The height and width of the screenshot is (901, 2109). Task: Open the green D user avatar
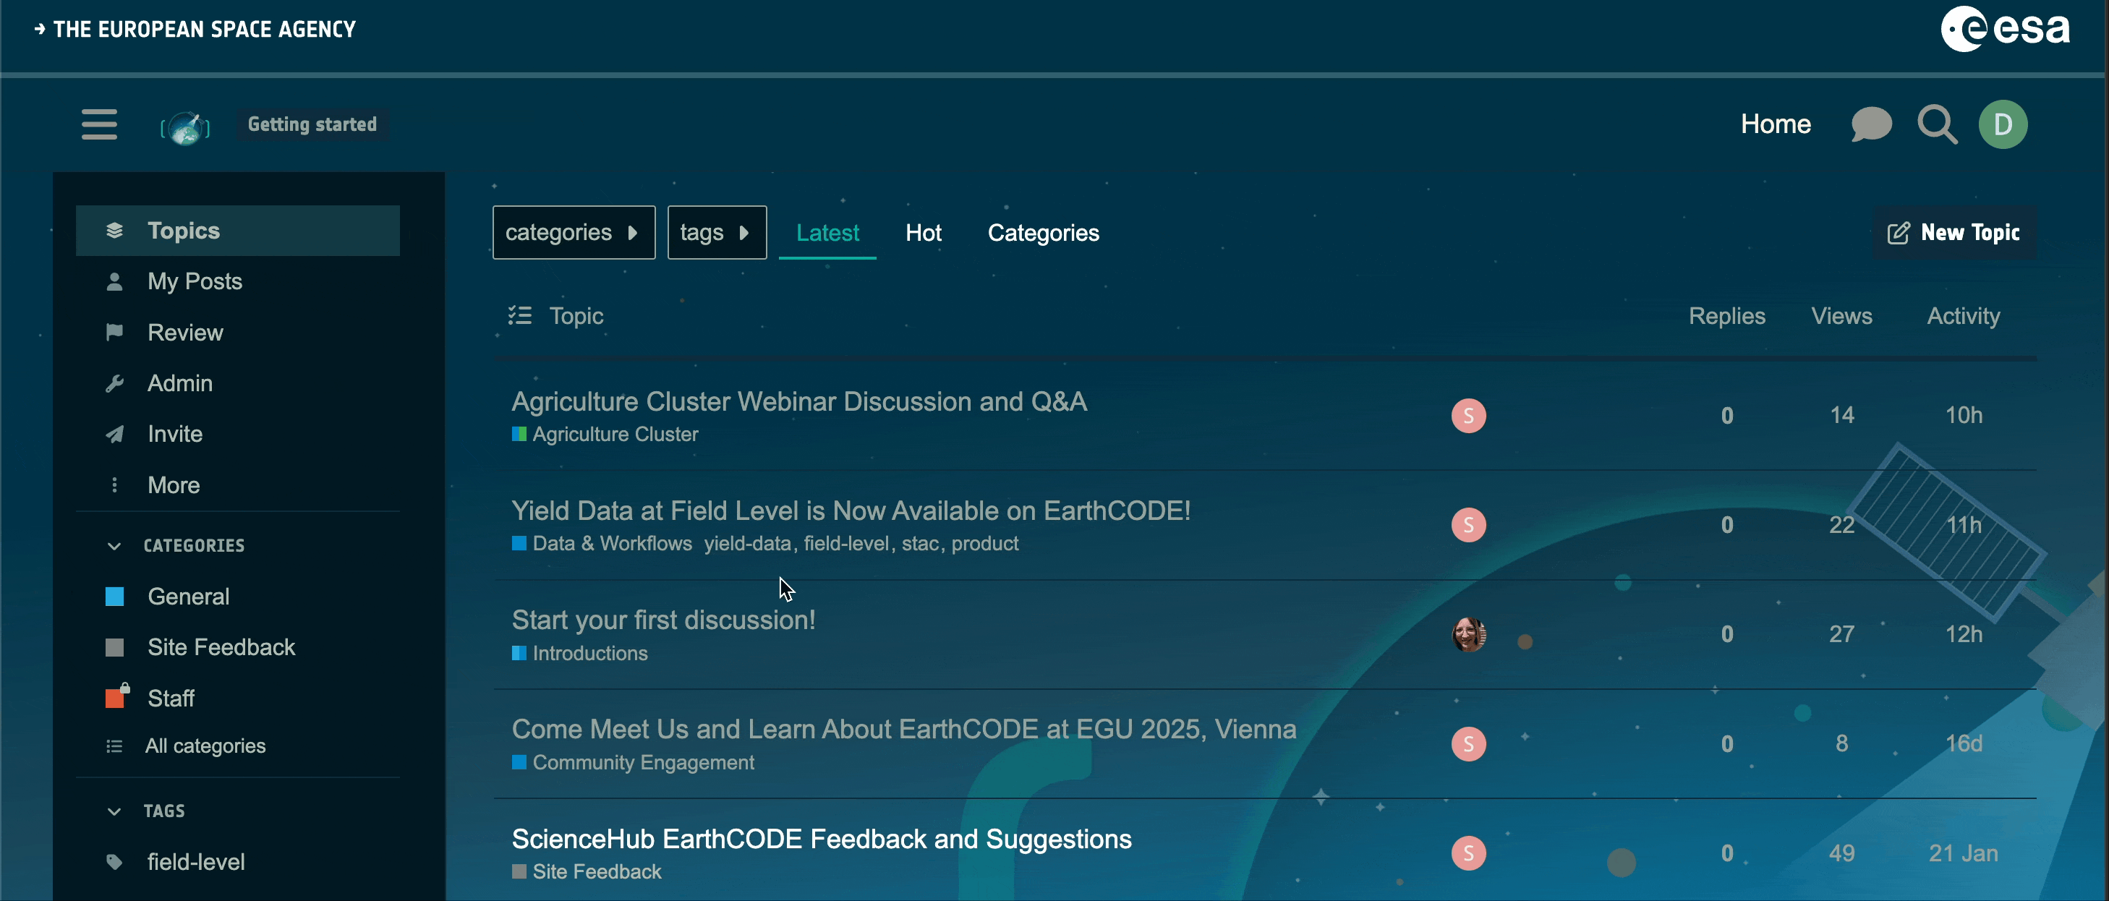pyautogui.click(x=2003, y=124)
